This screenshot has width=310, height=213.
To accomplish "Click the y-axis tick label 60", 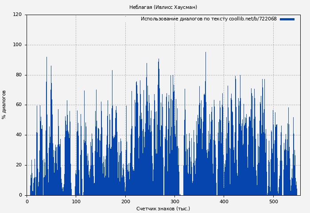I will tap(19, 105).
